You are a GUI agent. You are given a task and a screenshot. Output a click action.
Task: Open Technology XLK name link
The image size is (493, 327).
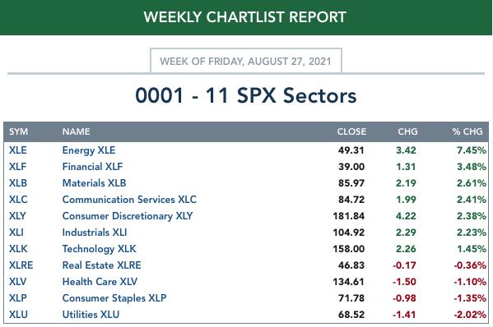click(x=99, y=249)
